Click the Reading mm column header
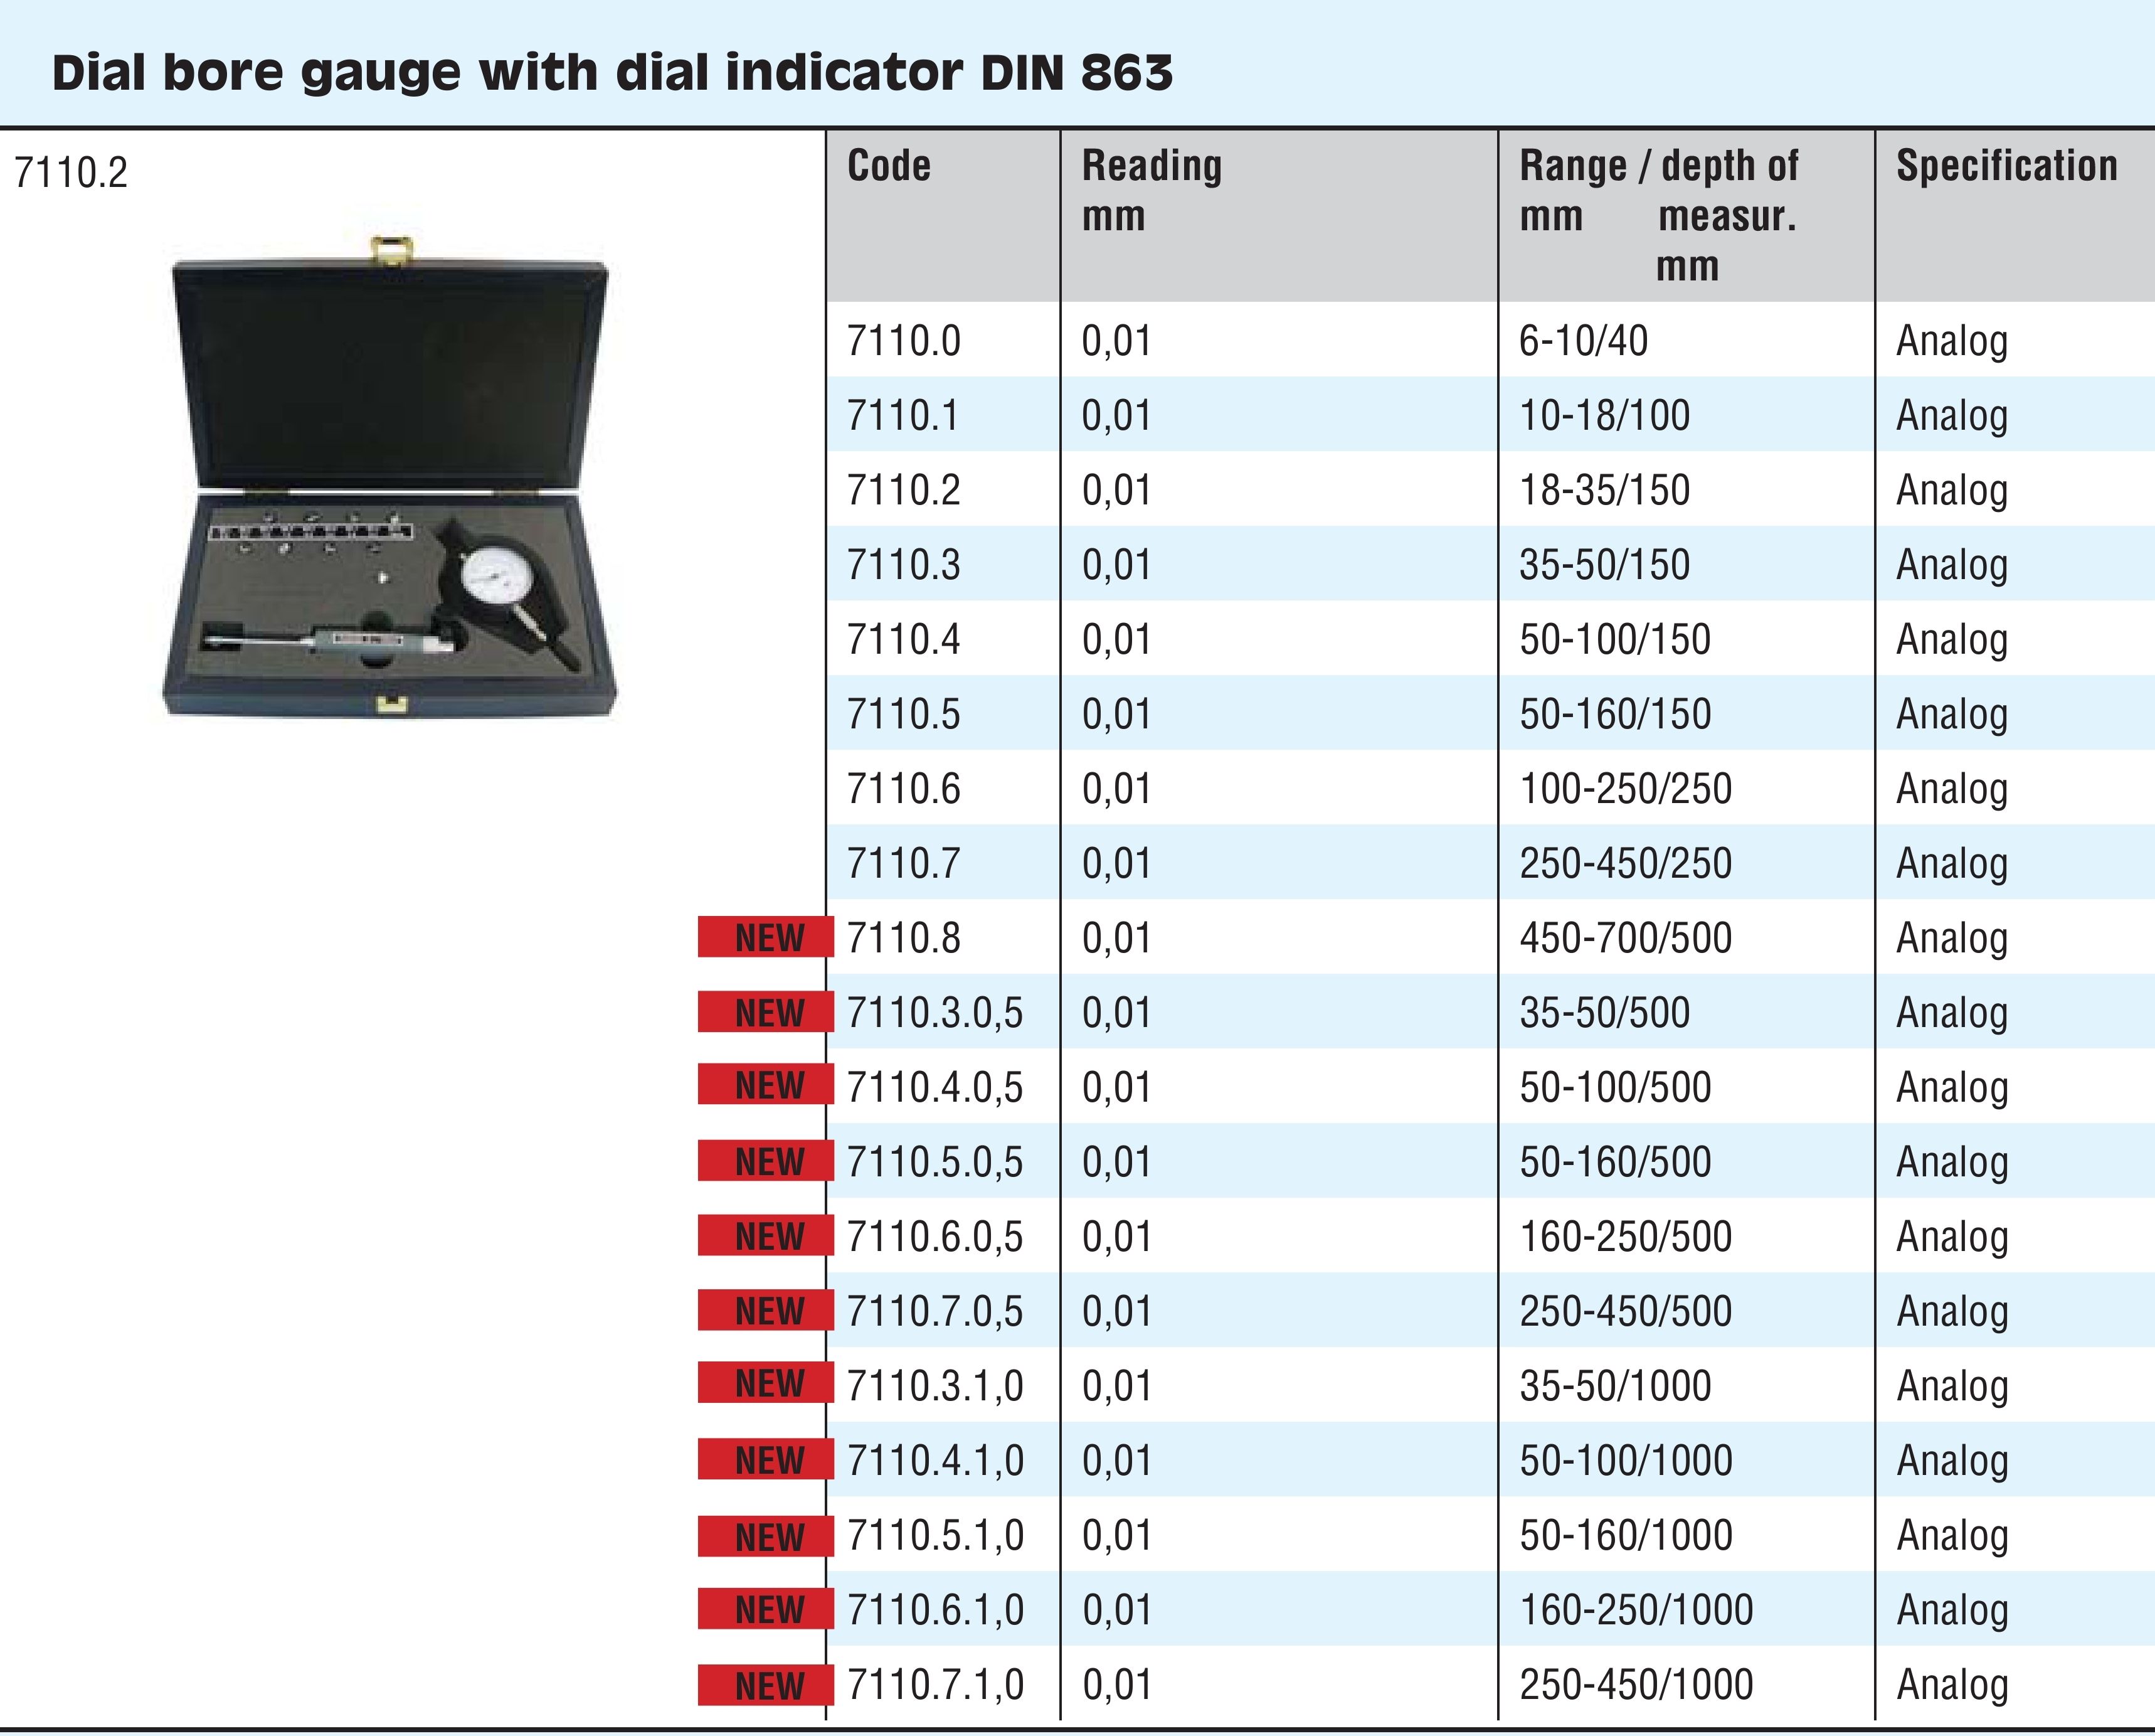 point(1152,190)
